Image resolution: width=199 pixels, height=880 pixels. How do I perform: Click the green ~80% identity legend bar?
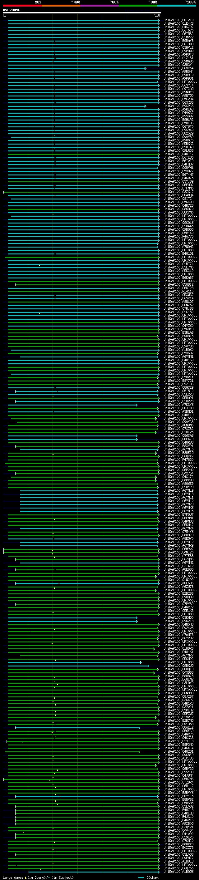[138, 6]
